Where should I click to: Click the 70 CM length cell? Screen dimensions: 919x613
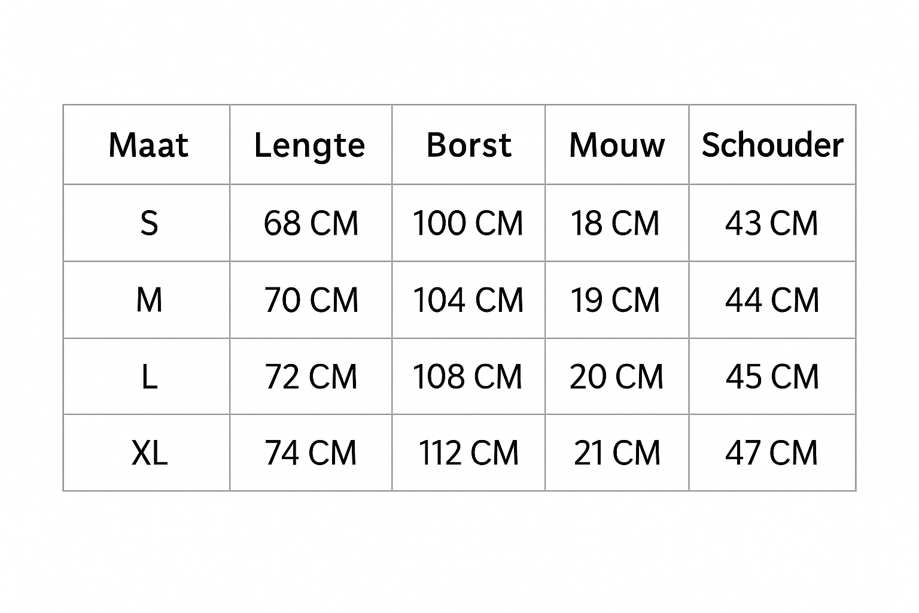pyautogui.click(x=311, y=300)
